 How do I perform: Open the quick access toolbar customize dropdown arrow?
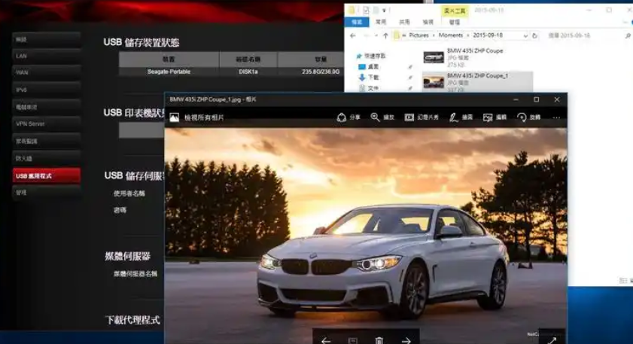click(x=385, y=10)
